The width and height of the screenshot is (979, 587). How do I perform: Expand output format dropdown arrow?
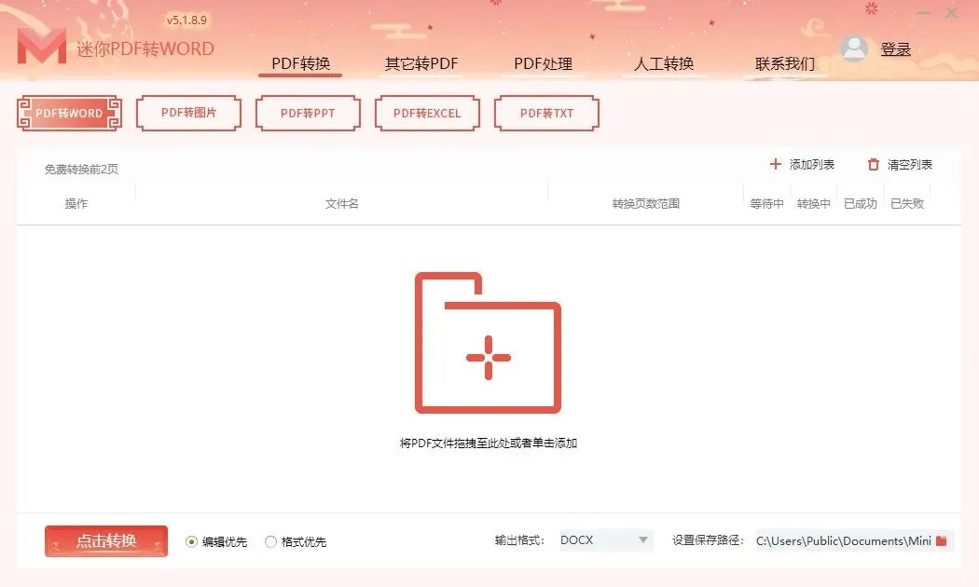pyautogui.click(x=642, y=540)
